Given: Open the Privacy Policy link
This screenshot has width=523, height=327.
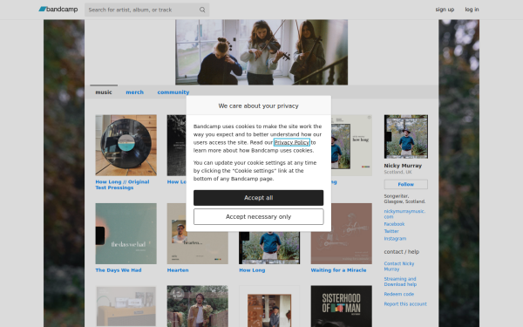Looking at the screenshot, I should point(291,142).
